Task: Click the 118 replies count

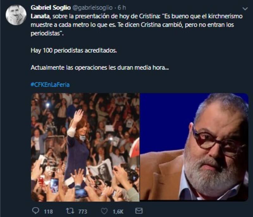Action: click(x=48, y=211)
